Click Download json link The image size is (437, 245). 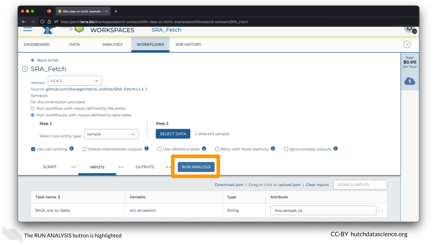[x=229, y=185]
